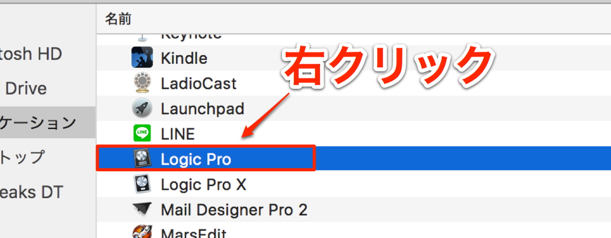Select the MarsEdit app icon
The width and height of the screenshot is (611, 238).
[x=142, y=232]
